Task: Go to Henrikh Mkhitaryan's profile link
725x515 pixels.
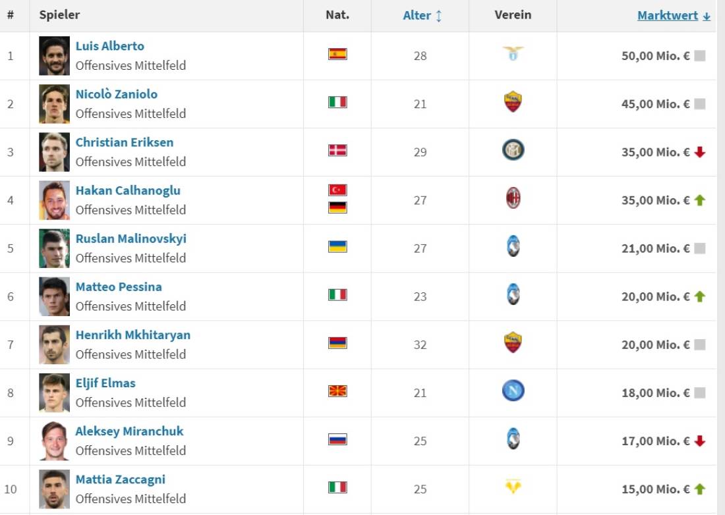Action: [132, 335]
